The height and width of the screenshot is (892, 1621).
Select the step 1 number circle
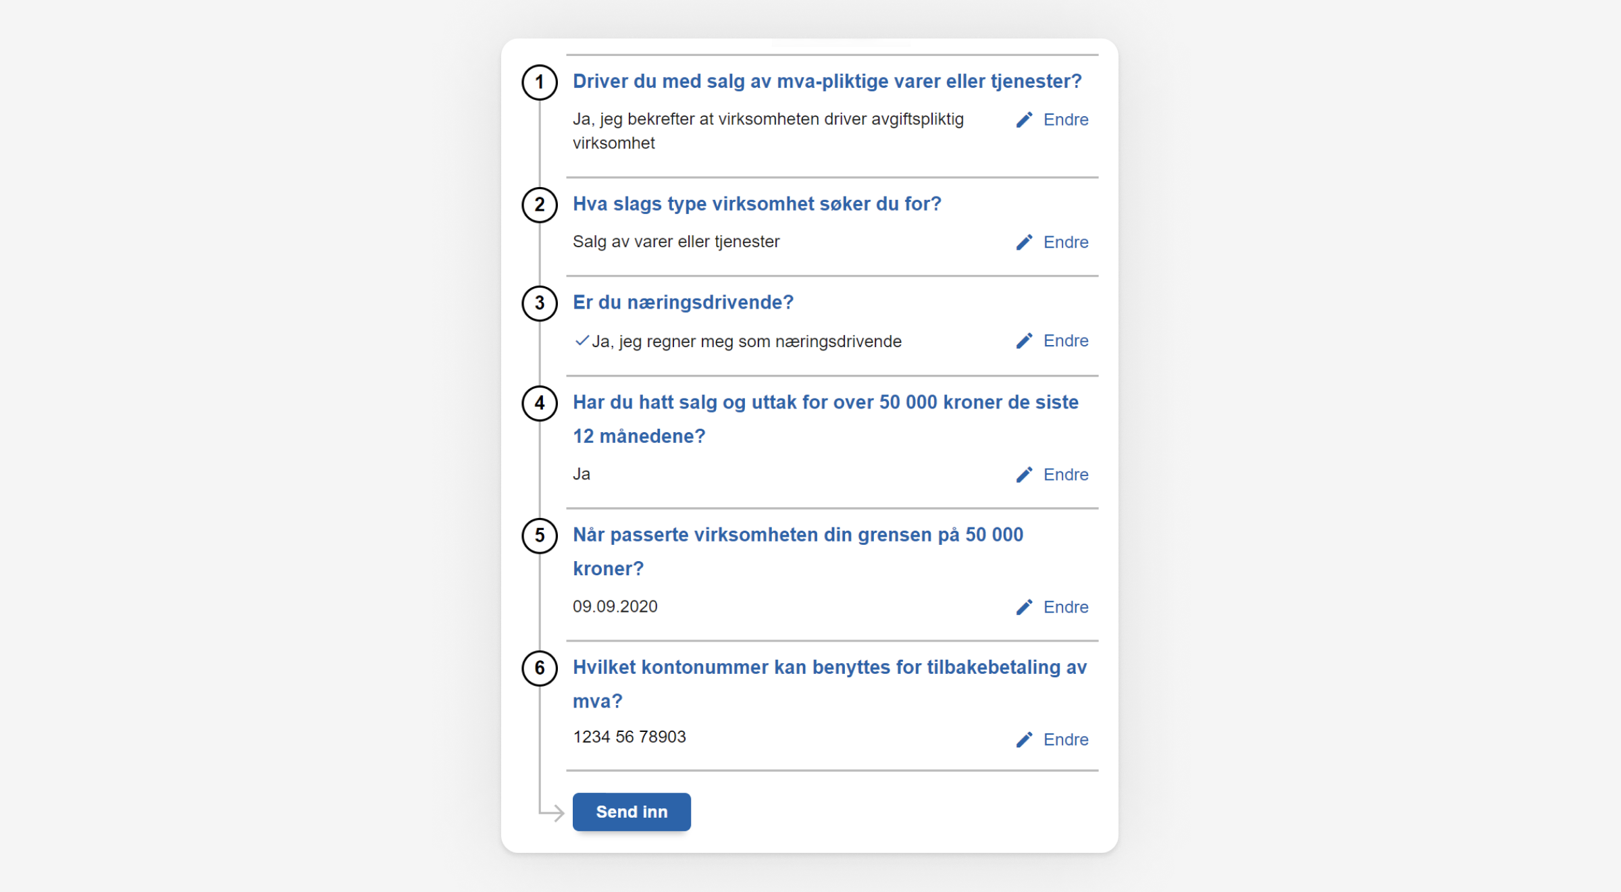(x=540, y=81)
